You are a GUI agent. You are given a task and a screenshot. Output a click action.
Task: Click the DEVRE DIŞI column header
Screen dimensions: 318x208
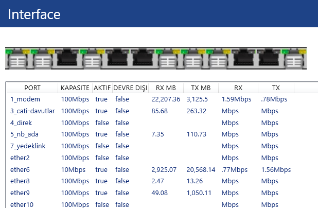coord(130,88)
